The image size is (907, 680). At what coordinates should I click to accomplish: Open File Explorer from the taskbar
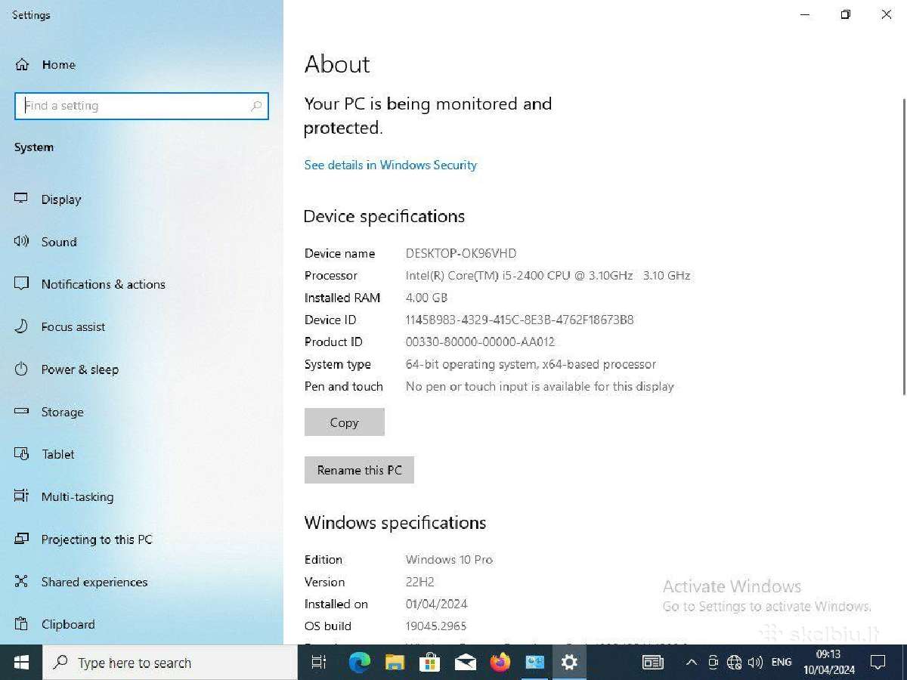point(395,663)
